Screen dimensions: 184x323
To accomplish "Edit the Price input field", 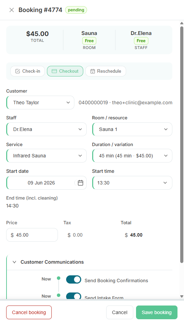I will (32, 235).
